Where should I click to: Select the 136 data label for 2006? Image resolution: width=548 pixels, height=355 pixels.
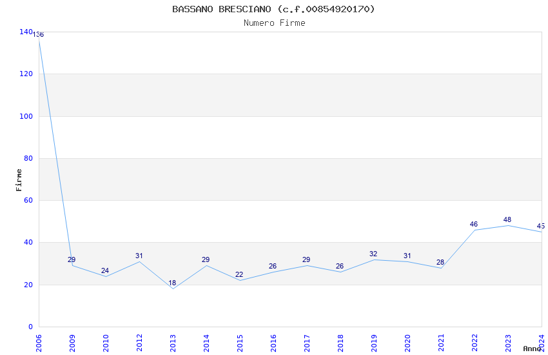point(39,35)
